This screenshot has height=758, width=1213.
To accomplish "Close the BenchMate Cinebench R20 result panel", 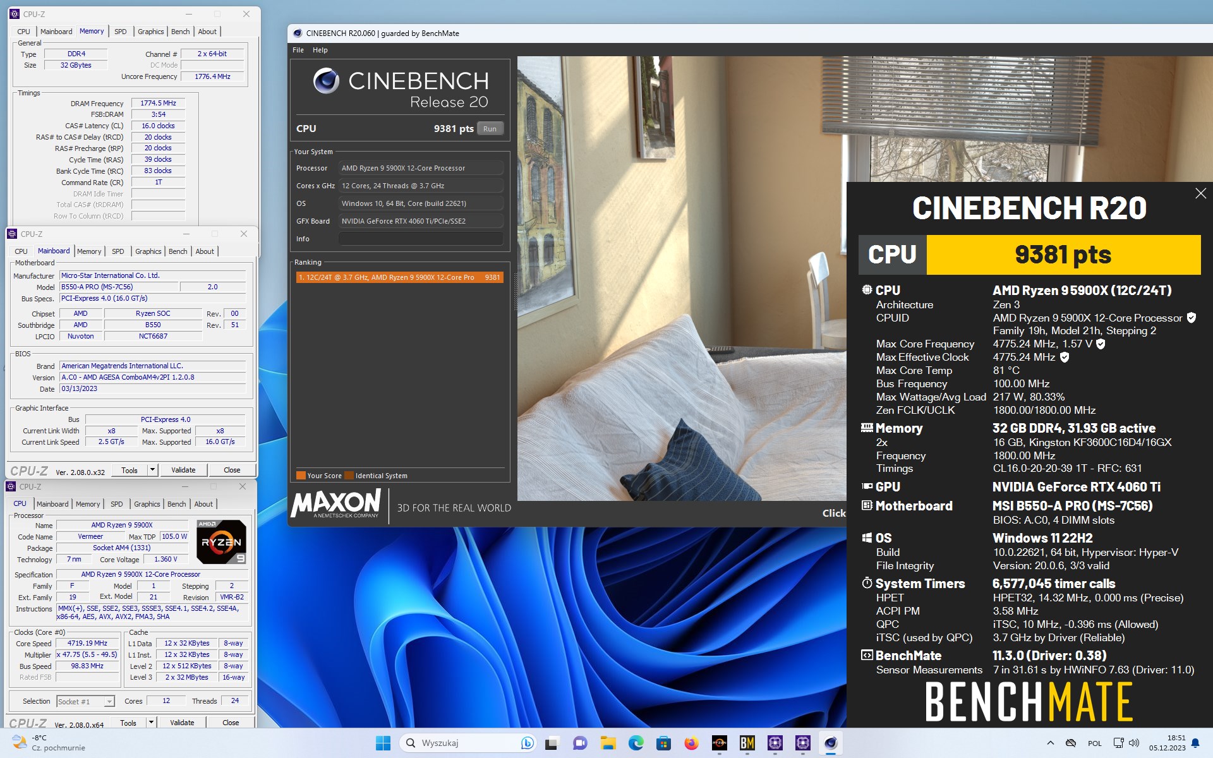I will [1200, 193].
